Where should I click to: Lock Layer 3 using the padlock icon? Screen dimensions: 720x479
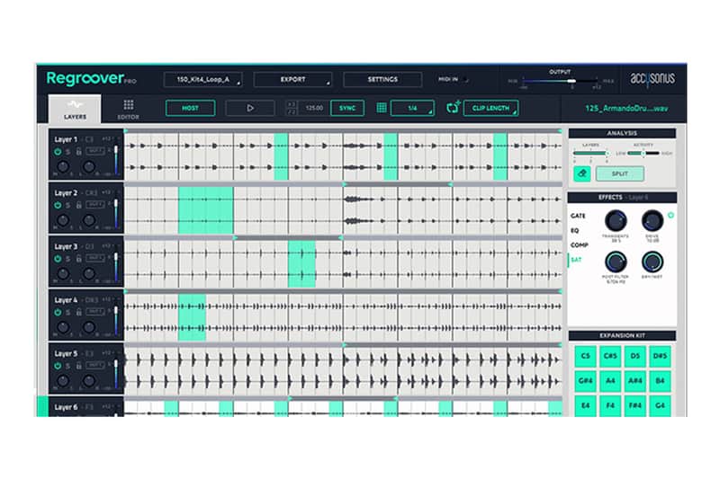click(78, 259)
